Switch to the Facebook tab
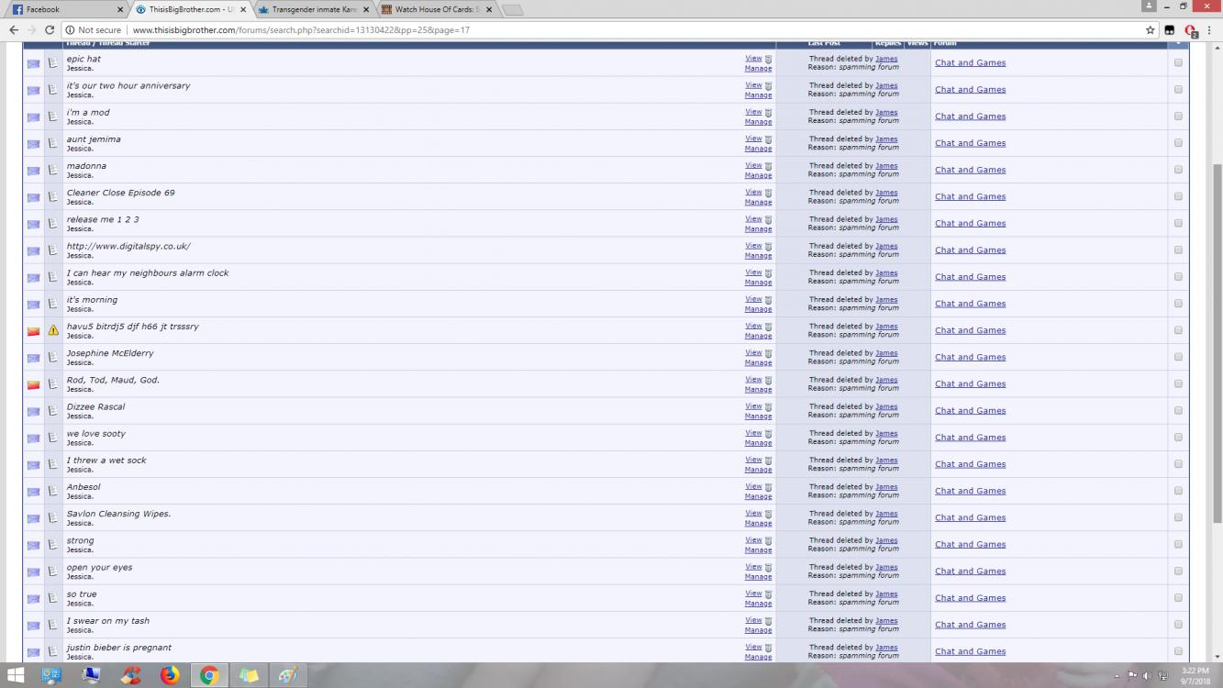The width and height of the screenshot is (1223, 688). pyautogui.click(x=64, y=9)
